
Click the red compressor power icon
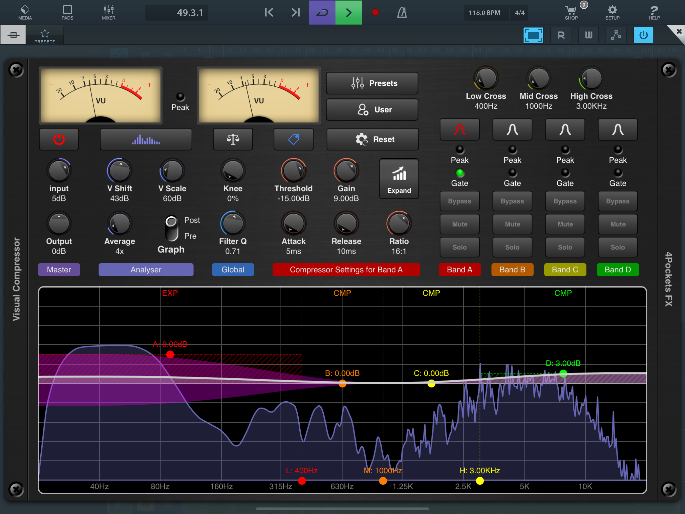coord(59,139)
